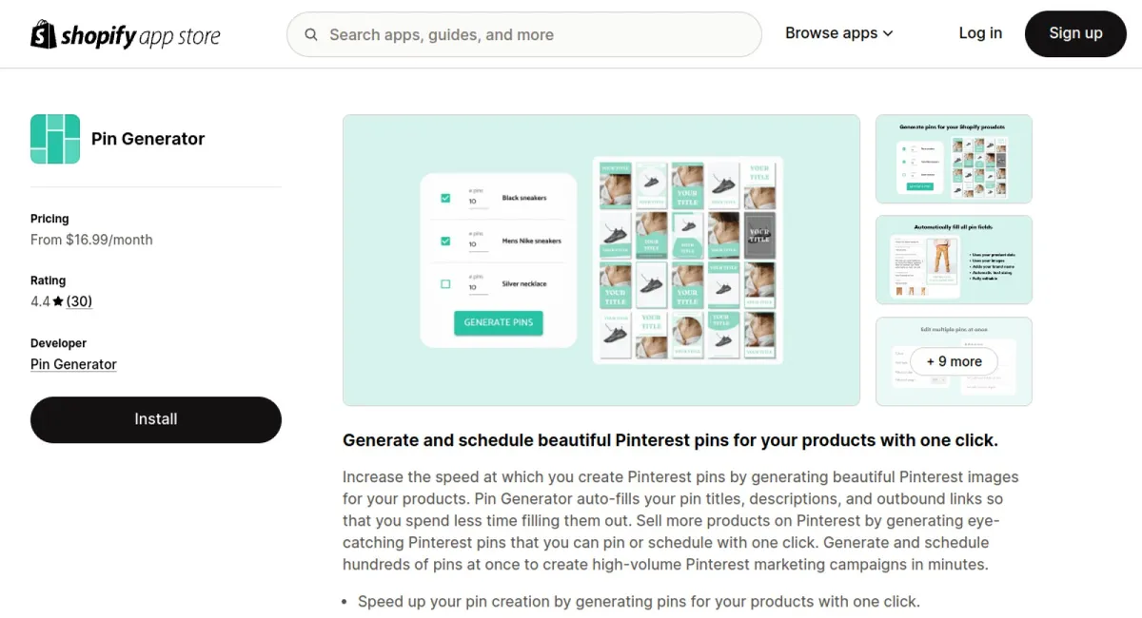
Task: Click the Search apps input field
Action: [533, 35]
